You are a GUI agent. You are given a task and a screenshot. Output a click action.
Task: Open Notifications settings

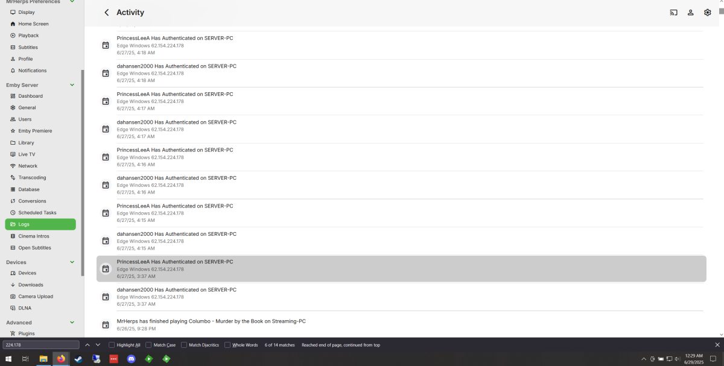(x=40, y=71)
